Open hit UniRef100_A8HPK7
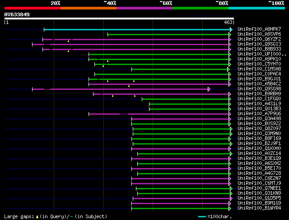Viewport: 289px width, 220px height. tap(259, 29)
